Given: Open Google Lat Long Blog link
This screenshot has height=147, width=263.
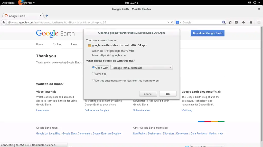Looking at the screenshot, I should pyautogui.click(x=48, y=133).
